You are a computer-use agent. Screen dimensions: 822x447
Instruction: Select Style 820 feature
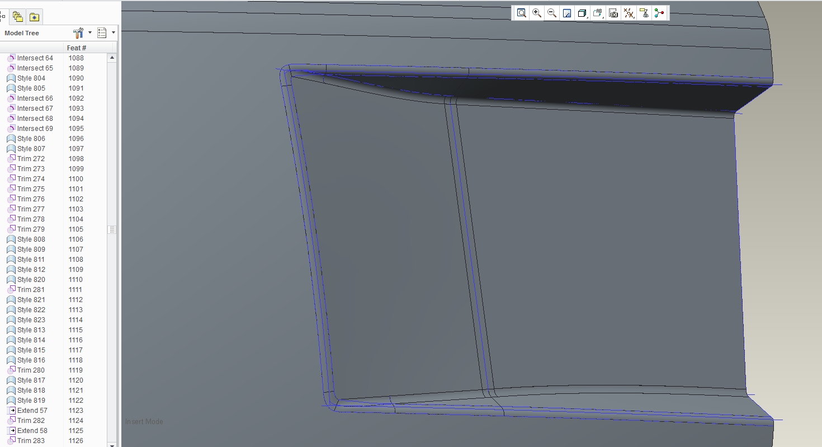pos(31,280)
